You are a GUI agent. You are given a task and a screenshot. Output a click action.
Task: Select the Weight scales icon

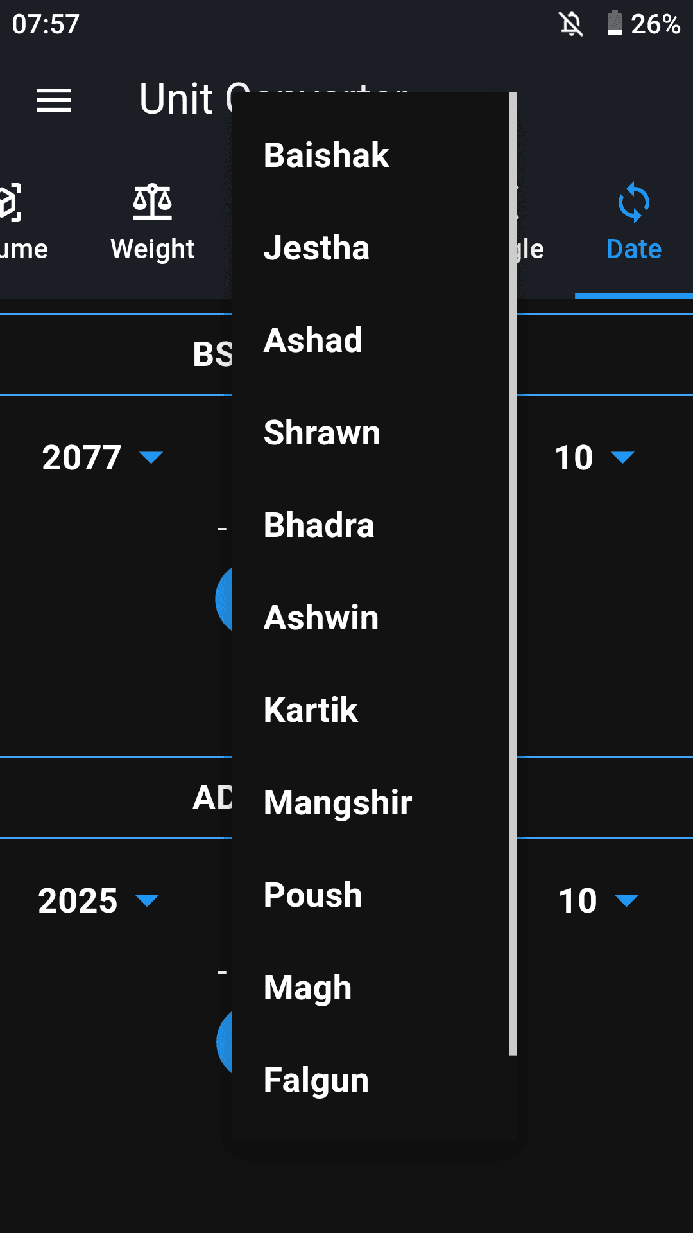coord(153,202)
